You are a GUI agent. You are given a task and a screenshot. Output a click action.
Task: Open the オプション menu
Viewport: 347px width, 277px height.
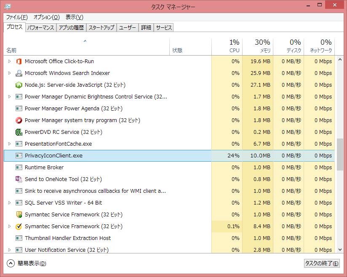coord(46,17)
